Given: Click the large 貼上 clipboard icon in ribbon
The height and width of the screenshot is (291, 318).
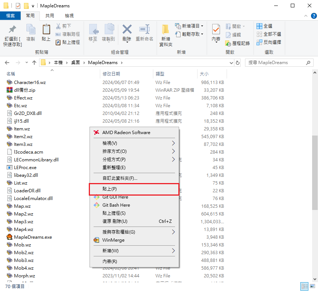Looking at the screenshot, I should point(46,29).
